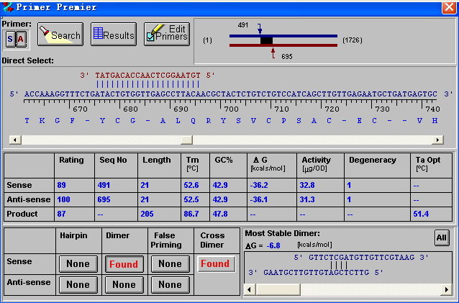
Task: Click the black product block in the sequence map
Action: [x=266, y=41]
